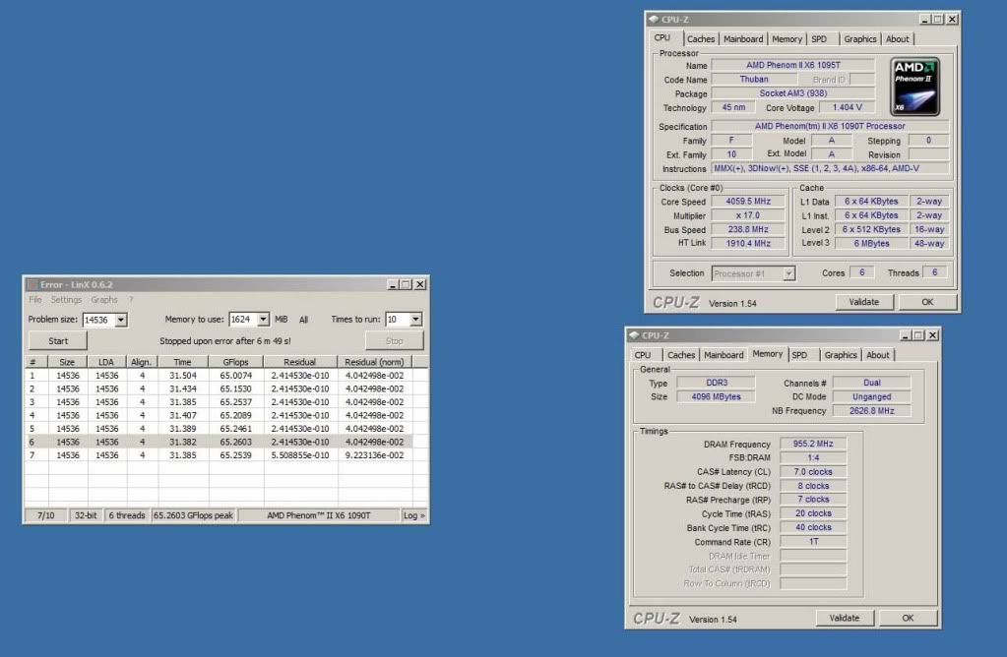Click the CAS# Latency value 7.0 clocks

[x=813, y=471]
